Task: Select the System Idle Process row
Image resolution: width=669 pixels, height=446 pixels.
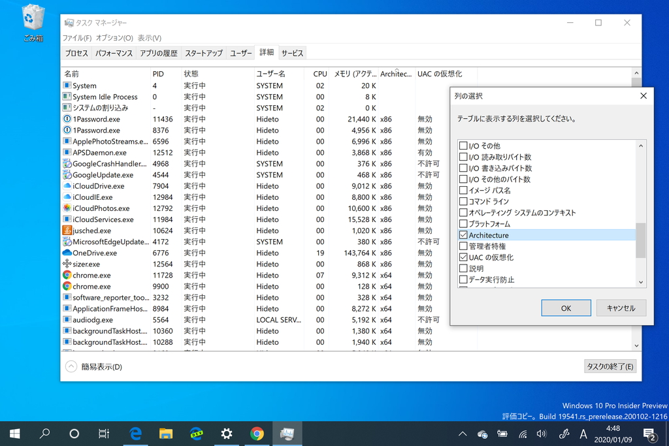Action: 270,97
